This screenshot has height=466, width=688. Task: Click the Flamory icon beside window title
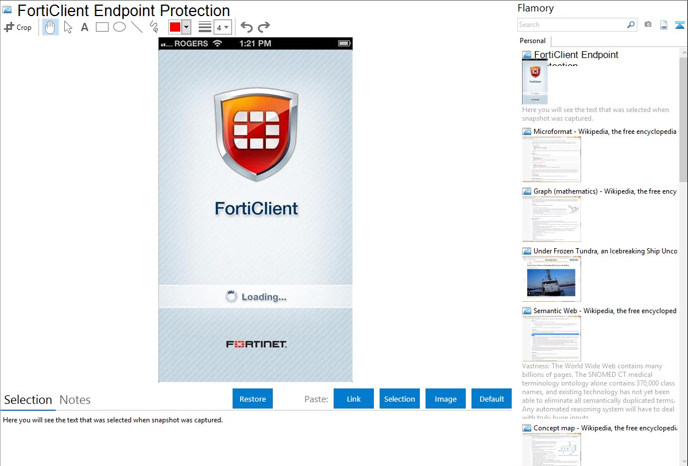point(7,10)
